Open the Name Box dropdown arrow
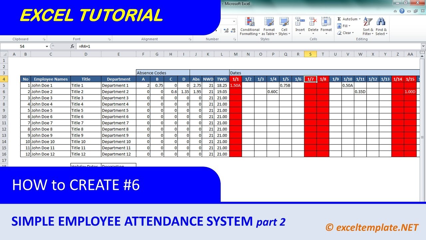The width and height of the screenshot is (426, 240). (x=47, y=46)
